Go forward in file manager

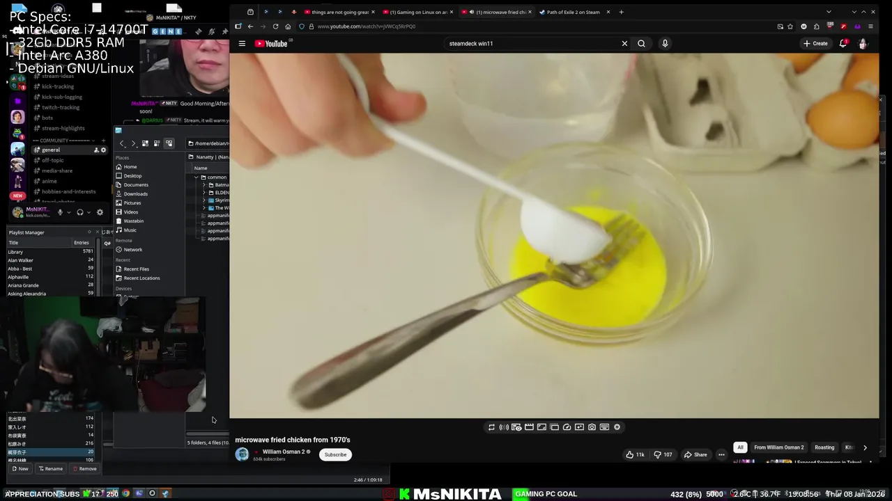point(133,143)
